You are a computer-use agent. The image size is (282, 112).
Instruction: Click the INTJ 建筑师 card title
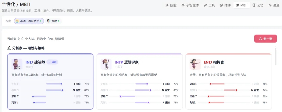(x=35, y=62)
